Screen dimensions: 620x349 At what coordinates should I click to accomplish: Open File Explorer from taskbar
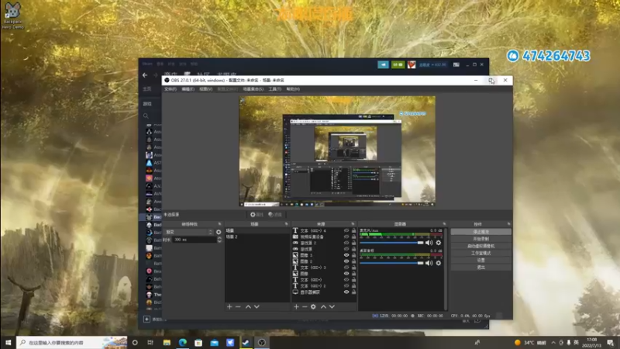(x=167, y=343)
